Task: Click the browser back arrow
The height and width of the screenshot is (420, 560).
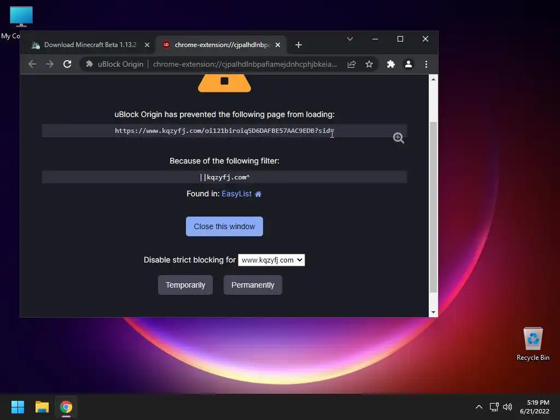Action: click(32, 64)
